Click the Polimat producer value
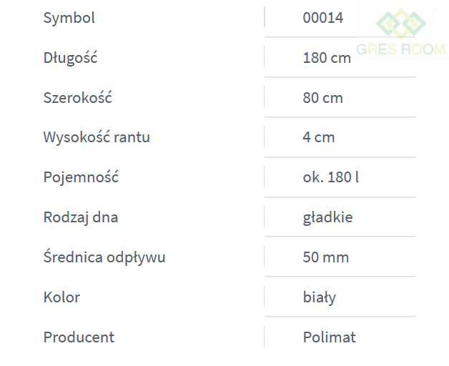The image size is (449, 366). point(329,337)
